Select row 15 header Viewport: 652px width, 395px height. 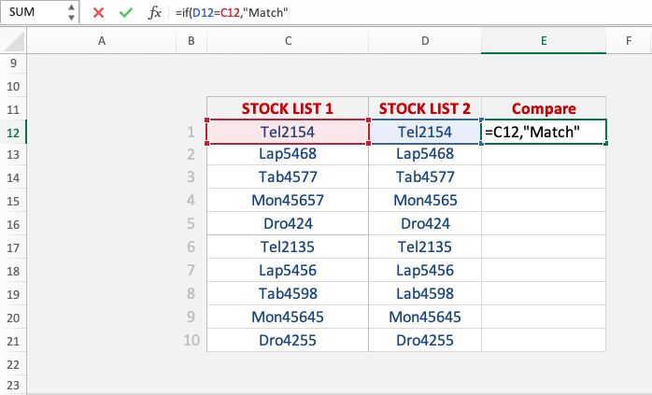pyautogui.click(x=13, y=201)
